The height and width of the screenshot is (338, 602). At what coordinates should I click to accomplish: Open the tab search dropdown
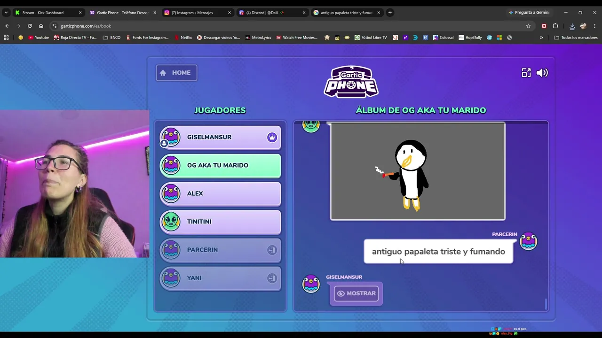(6, 13)
